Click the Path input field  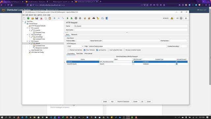128,46
